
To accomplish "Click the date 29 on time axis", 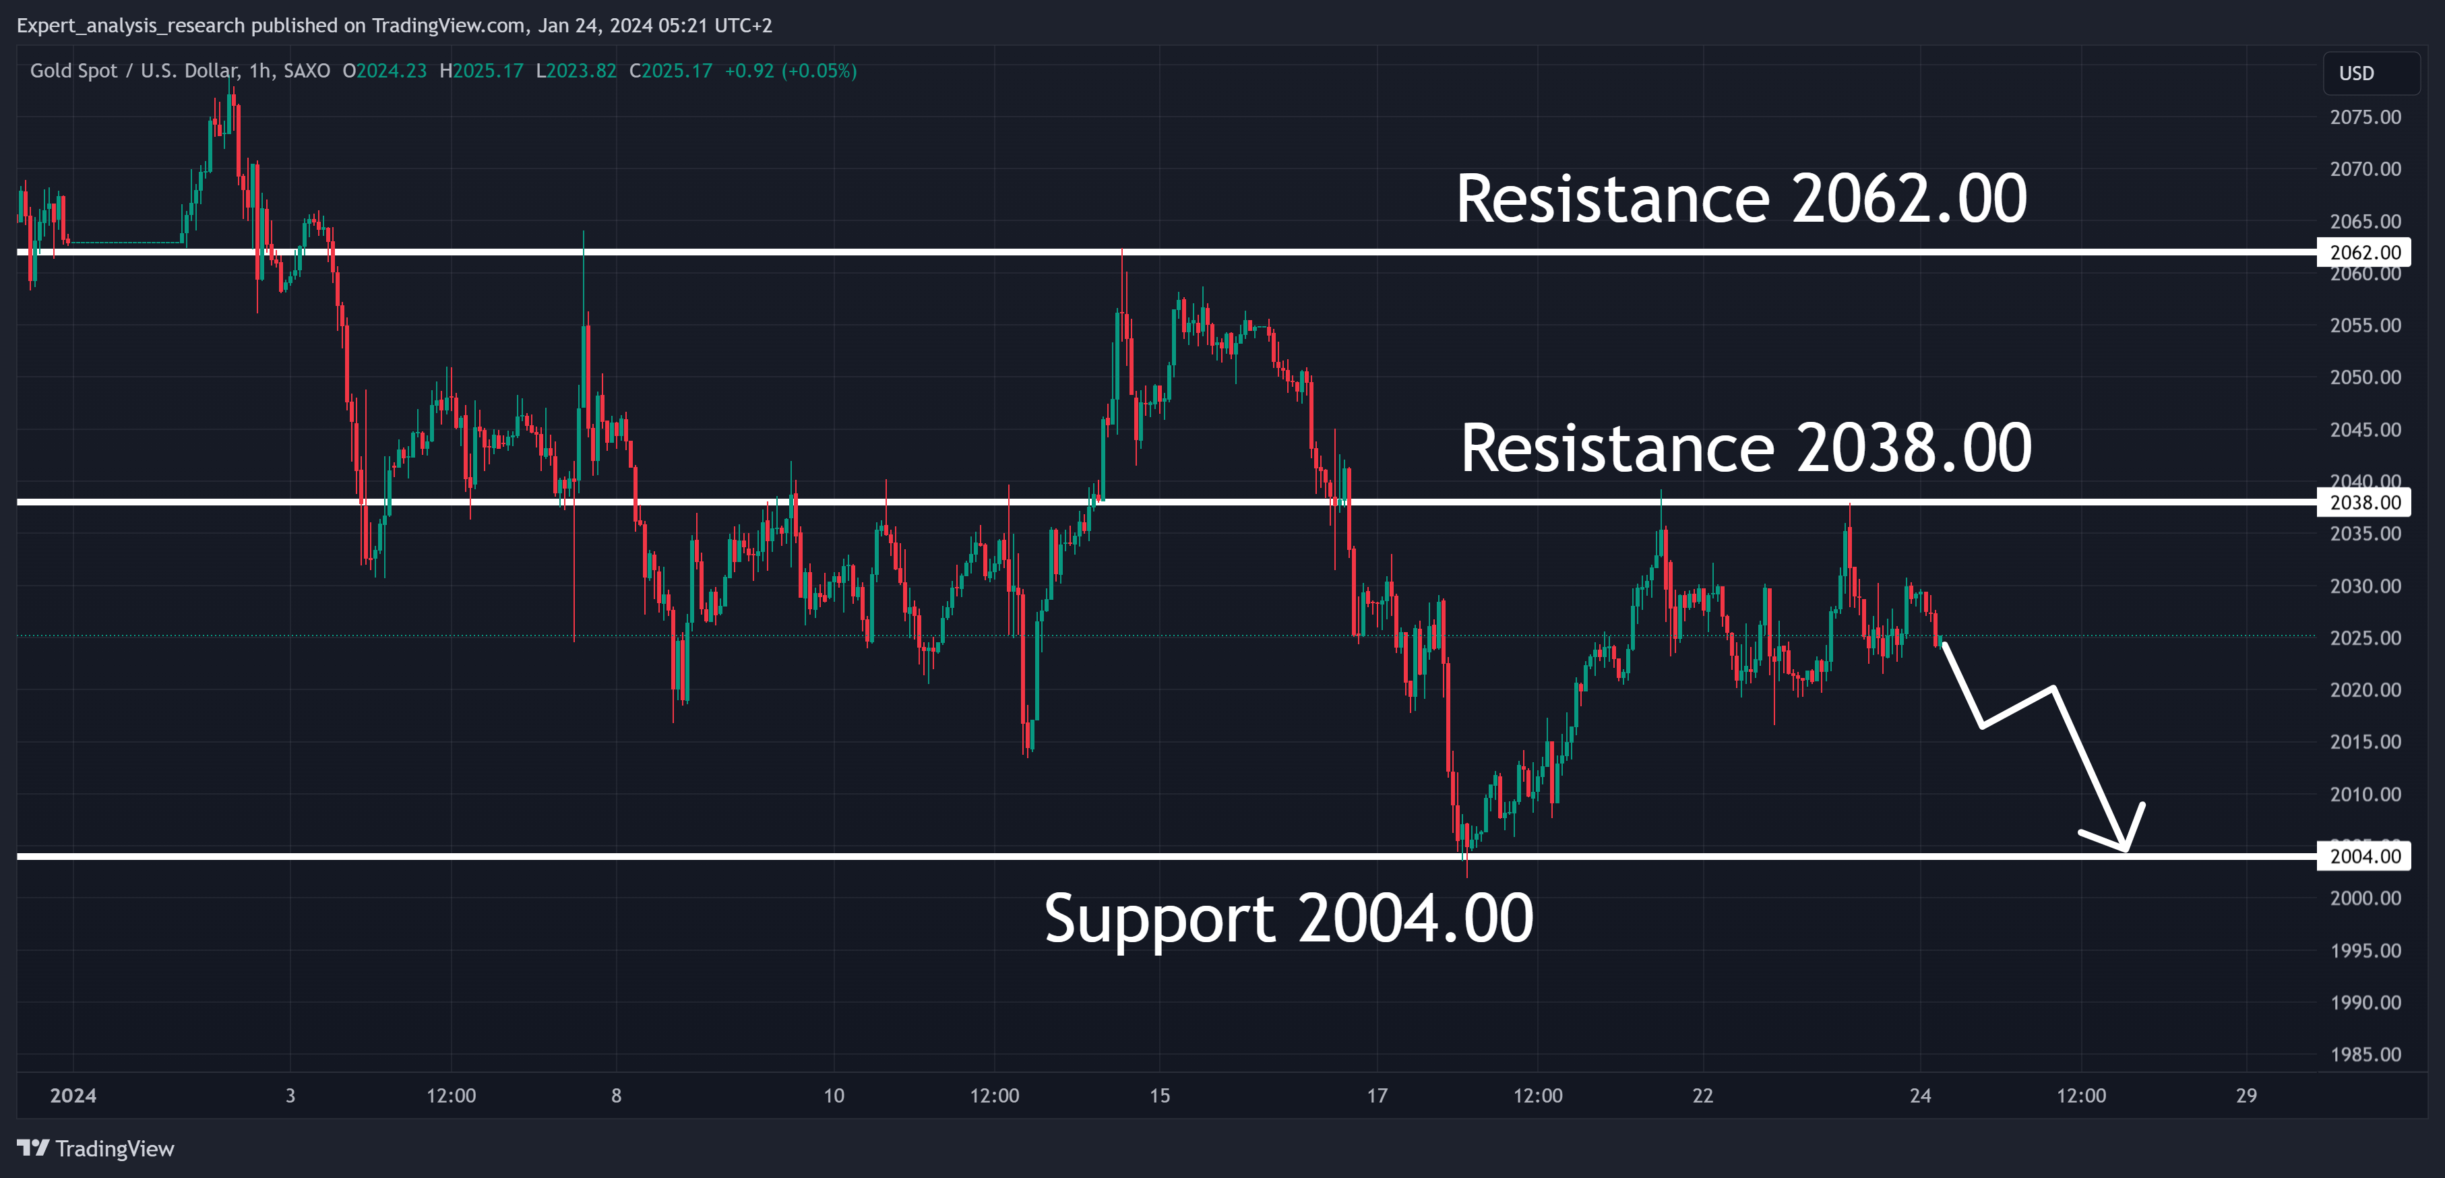I will coord(2246,1095).
